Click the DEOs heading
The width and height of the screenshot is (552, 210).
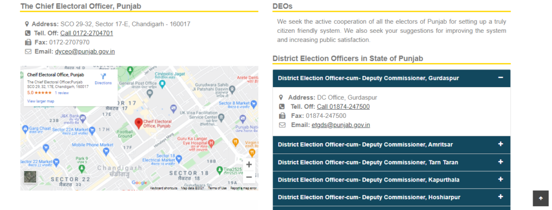click(x=282, y=6)
